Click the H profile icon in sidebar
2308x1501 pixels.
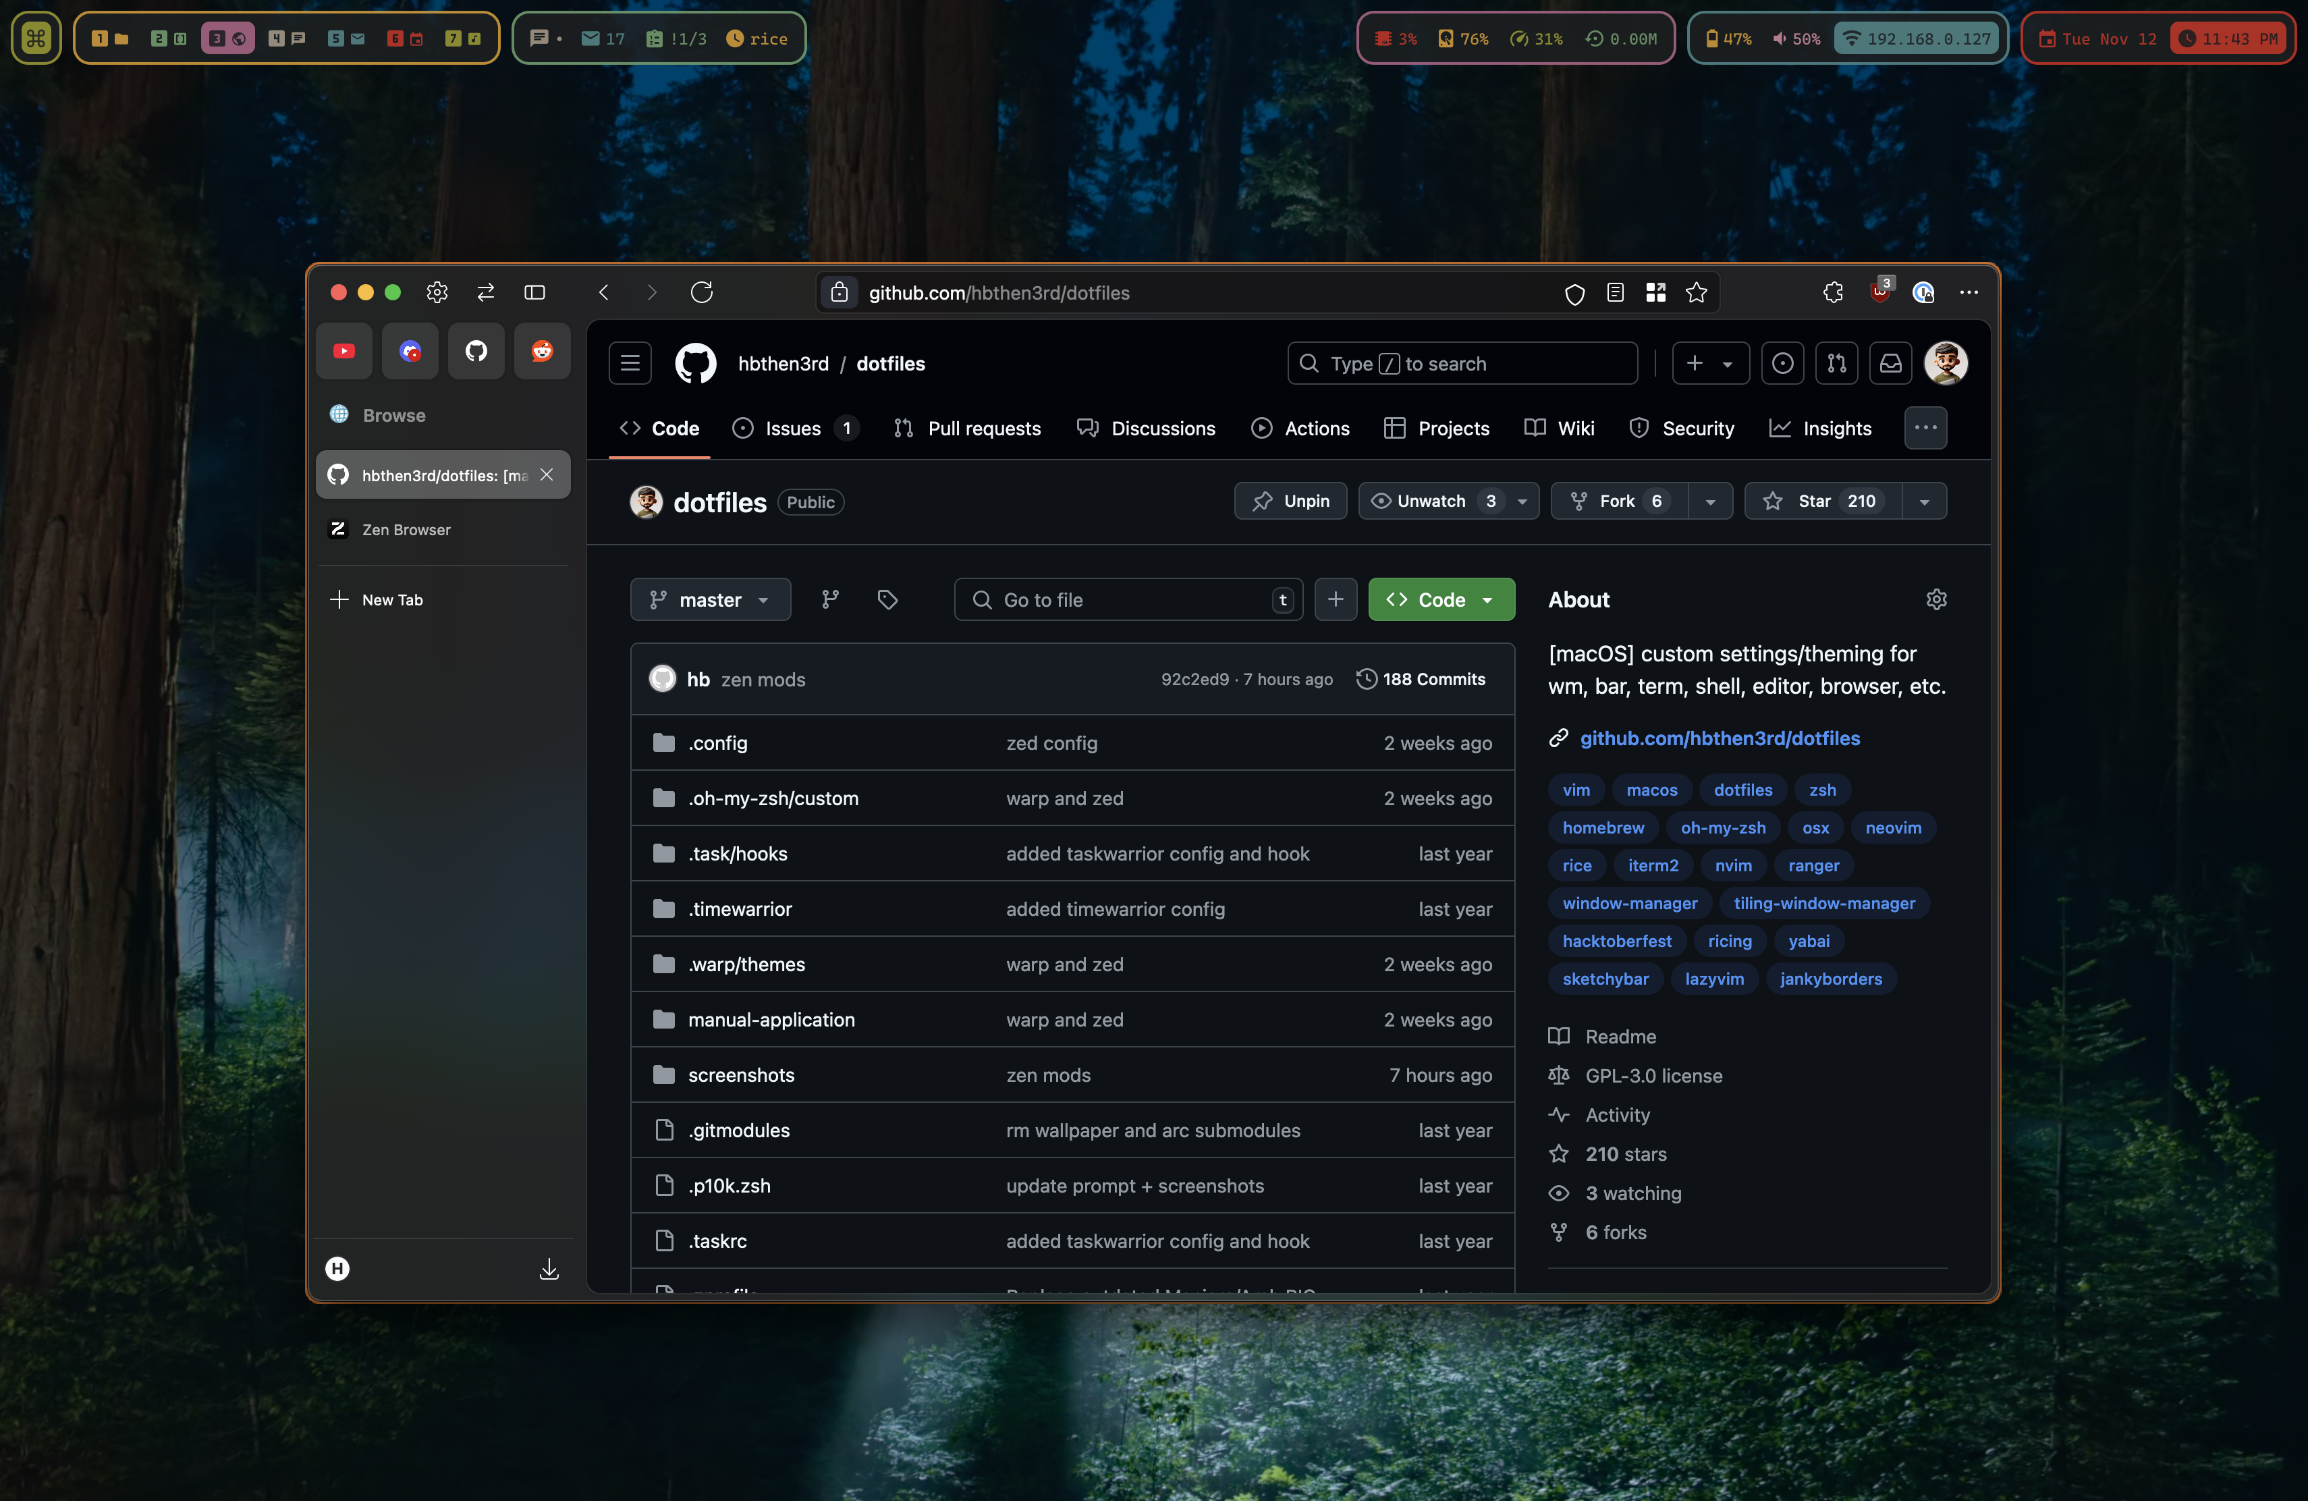click(x=337, y=1270)
